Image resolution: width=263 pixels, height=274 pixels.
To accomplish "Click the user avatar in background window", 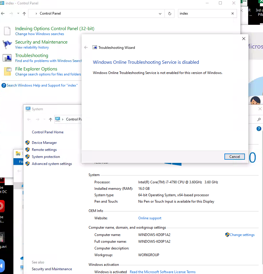I will [x=255, y=101].
